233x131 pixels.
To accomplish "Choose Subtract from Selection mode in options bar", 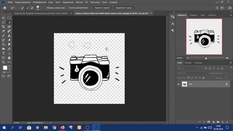I will 32,8.
